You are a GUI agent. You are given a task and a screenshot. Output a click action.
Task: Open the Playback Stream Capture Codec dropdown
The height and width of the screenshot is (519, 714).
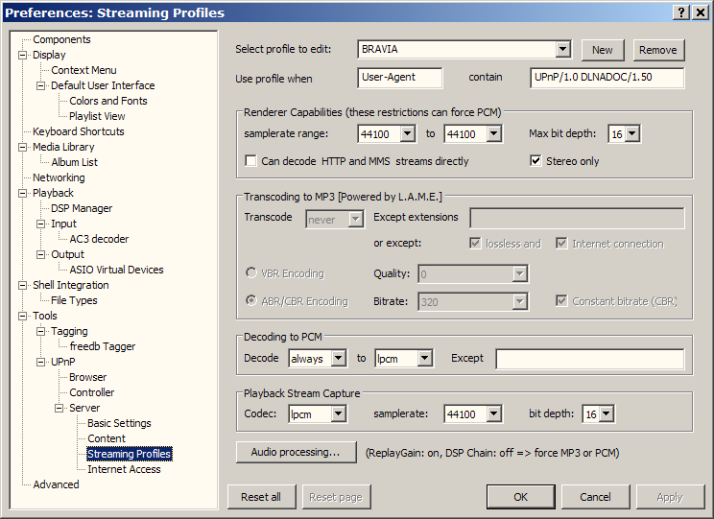(x=338, y=414)
